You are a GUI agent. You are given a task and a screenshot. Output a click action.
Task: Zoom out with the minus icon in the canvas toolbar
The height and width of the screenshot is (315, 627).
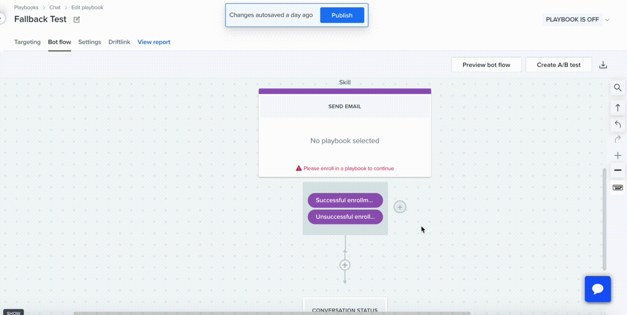point(618,170)
